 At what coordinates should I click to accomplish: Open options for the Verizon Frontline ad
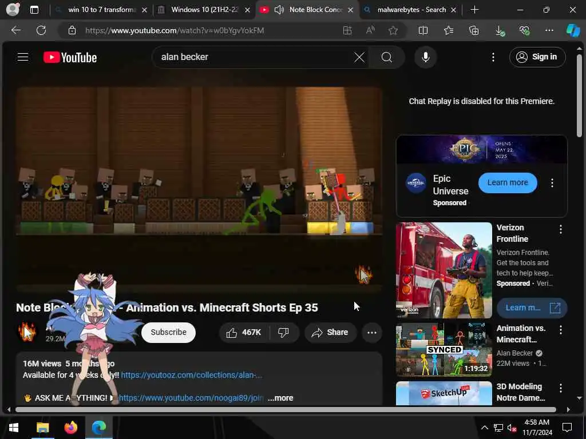[x=561, y=229]
